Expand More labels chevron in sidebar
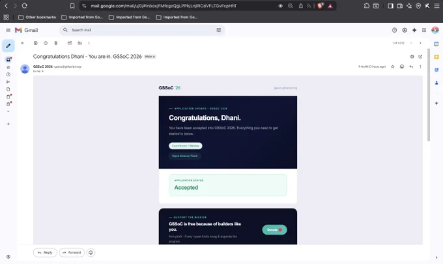443x264 pixels. [8, 111]
